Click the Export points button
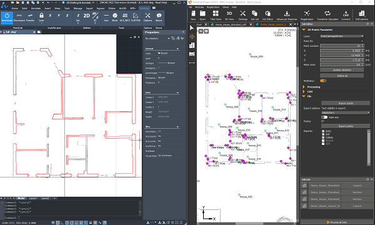Viewport: 375px width, 225px height. pos(346,126)
